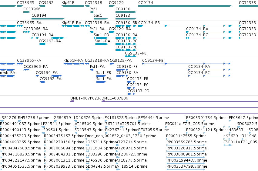The height and width of the screenshot is (171, 258).
Task: Select the 381276 EST label
Action: [9, 118]
